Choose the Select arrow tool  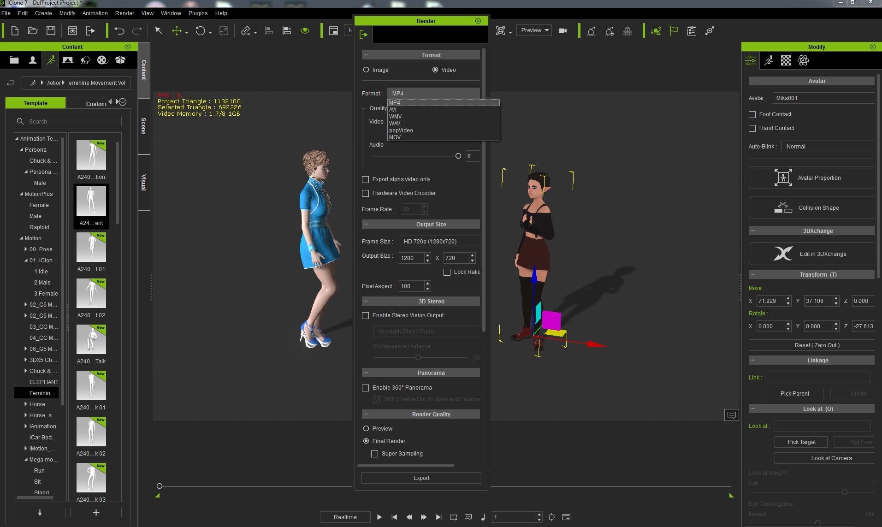(159, 31)
